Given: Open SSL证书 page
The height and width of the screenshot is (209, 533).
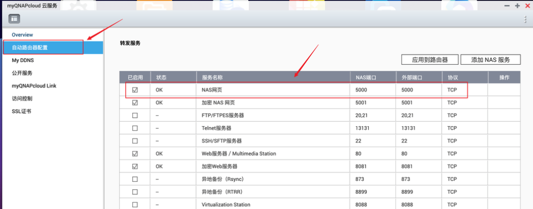Looking at the screenshot, I should click(21, 111).
